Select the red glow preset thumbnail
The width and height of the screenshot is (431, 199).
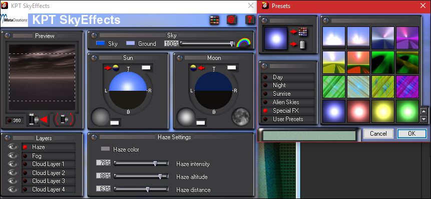click(x=358, y=111)
